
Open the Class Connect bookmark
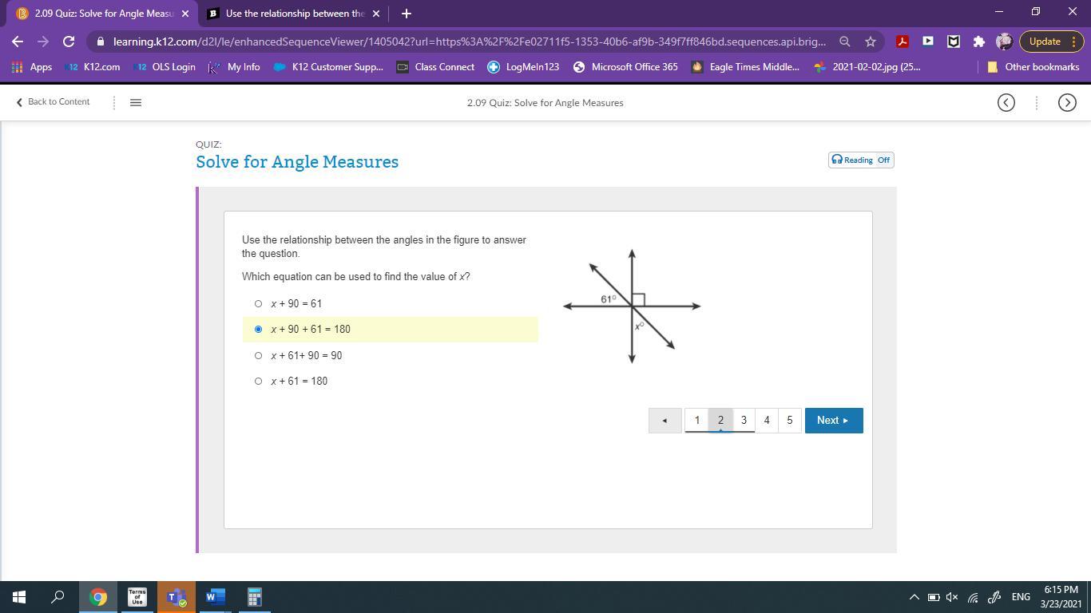435,67
